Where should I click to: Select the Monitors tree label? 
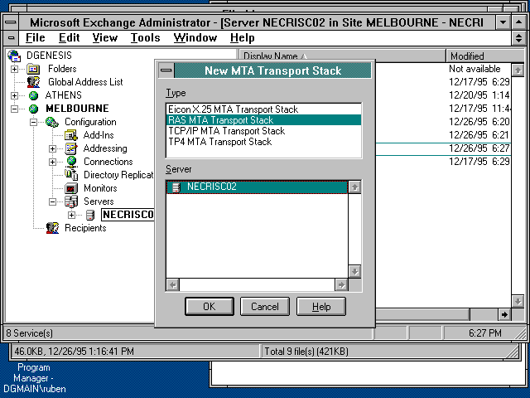pos(100,188)
